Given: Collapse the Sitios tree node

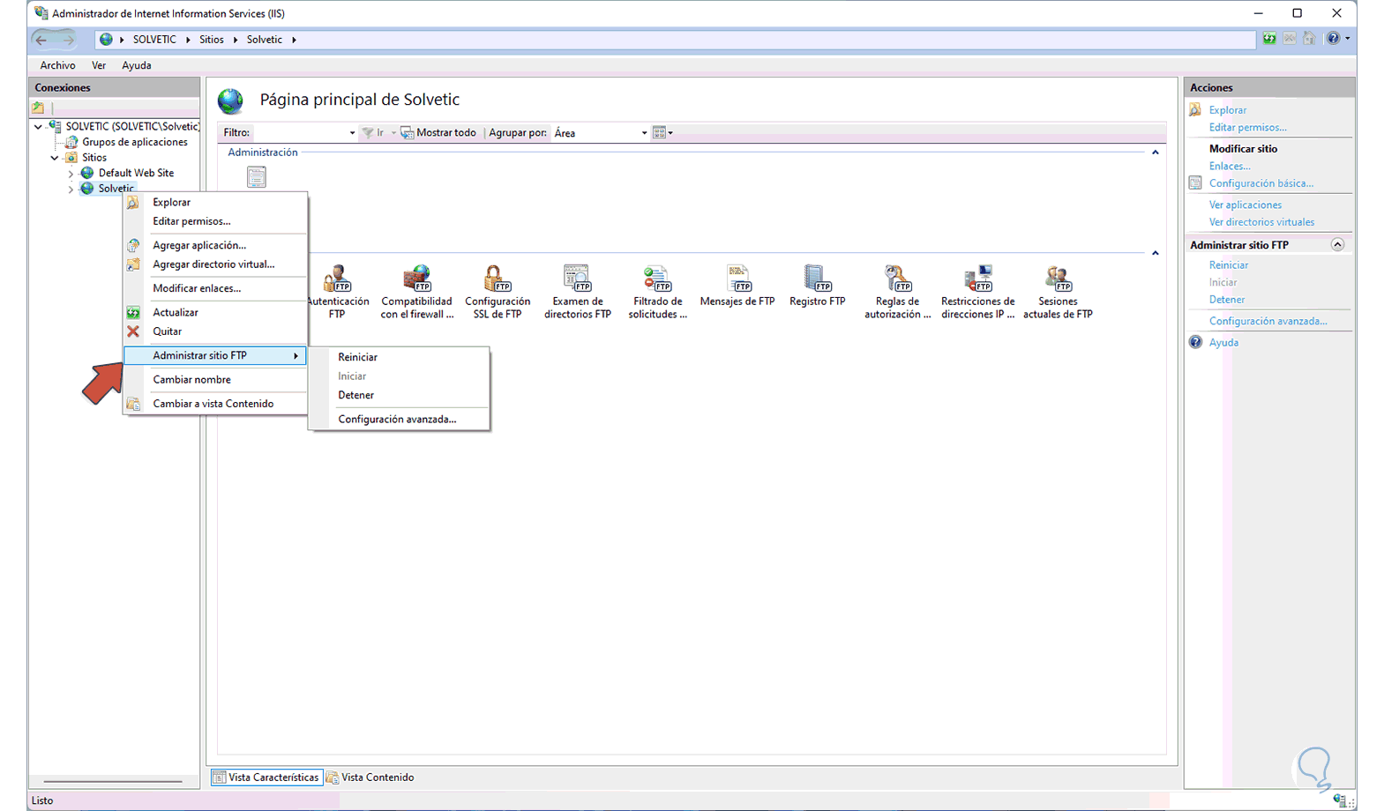Looking at the screenshot, I should (x=55, y=158).
